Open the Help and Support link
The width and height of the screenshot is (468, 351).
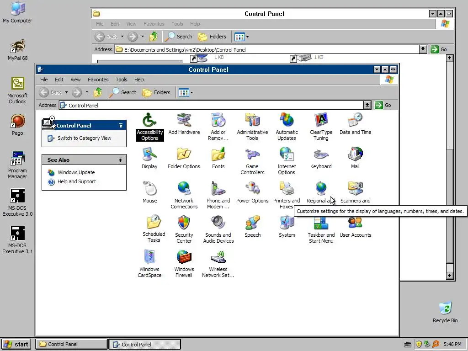(x=77, y=181)
